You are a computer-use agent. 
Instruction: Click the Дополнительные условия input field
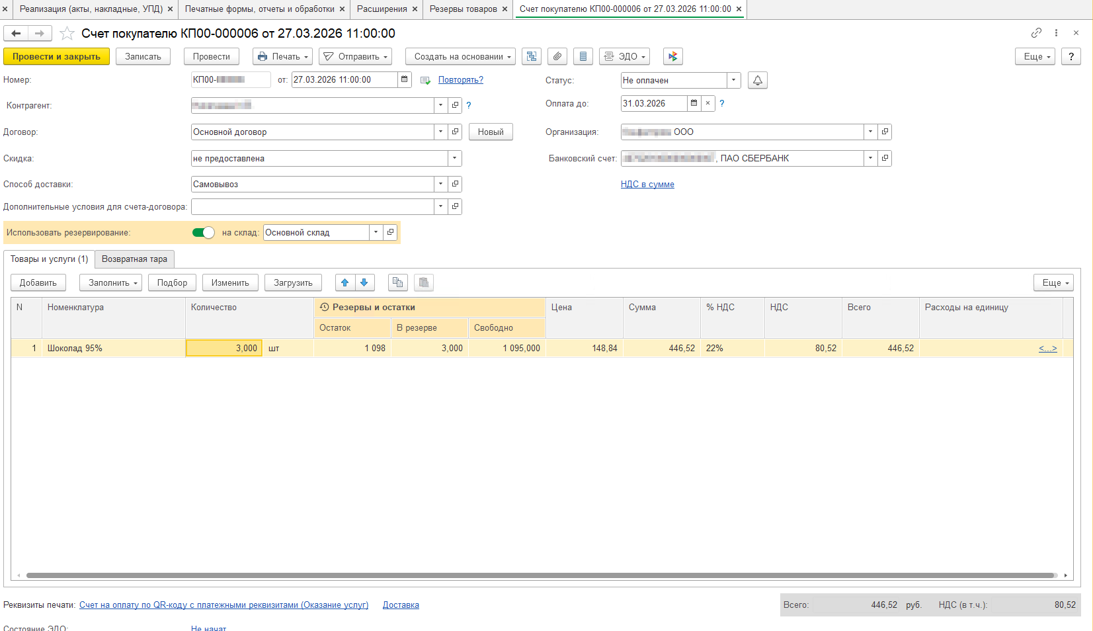(312, 206)
